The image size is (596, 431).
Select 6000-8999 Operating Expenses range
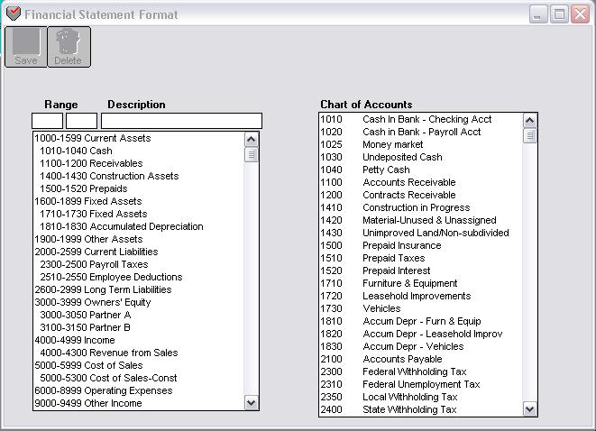[x=103, y=390]
